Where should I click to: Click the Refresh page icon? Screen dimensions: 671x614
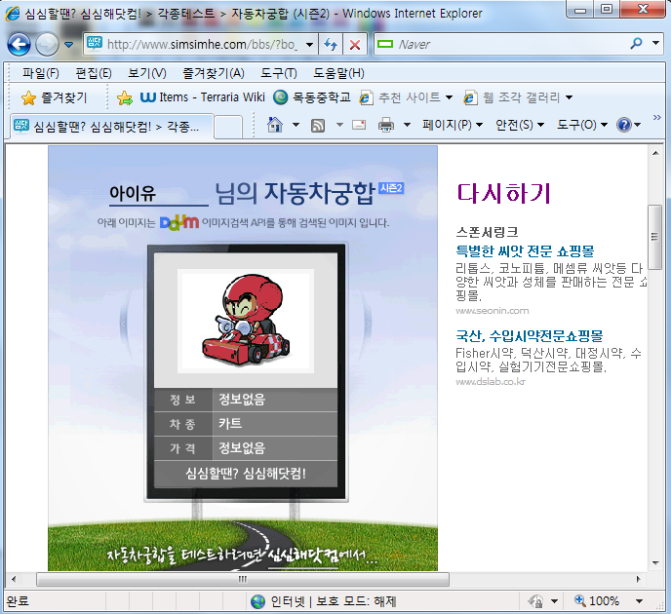click(x=331, y=45)
